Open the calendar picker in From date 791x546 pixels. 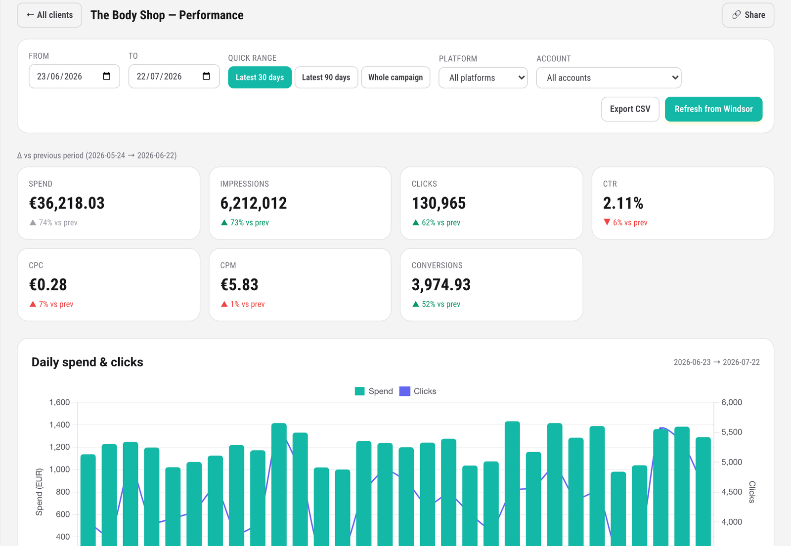[x=106, y=77]
